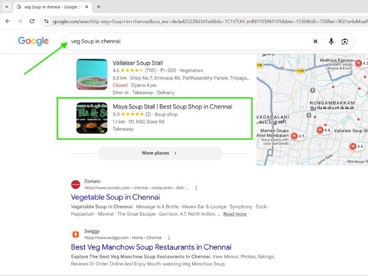Open Vallalaar Soup Stall listing title
Image resolution: width=368 pixels, height=276 pixels.
coord(137,63)
